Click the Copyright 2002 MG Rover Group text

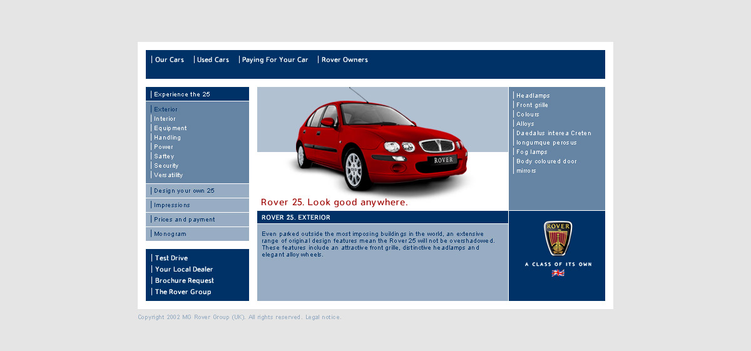[191, 317]
